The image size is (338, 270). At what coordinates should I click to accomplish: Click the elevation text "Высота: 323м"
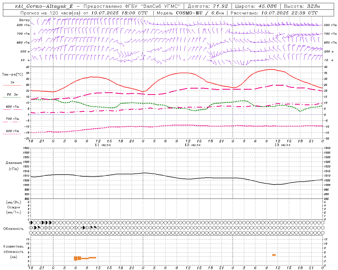click(302, 6)
